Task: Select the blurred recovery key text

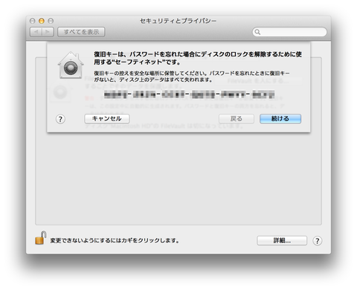Action: point(189,94)
